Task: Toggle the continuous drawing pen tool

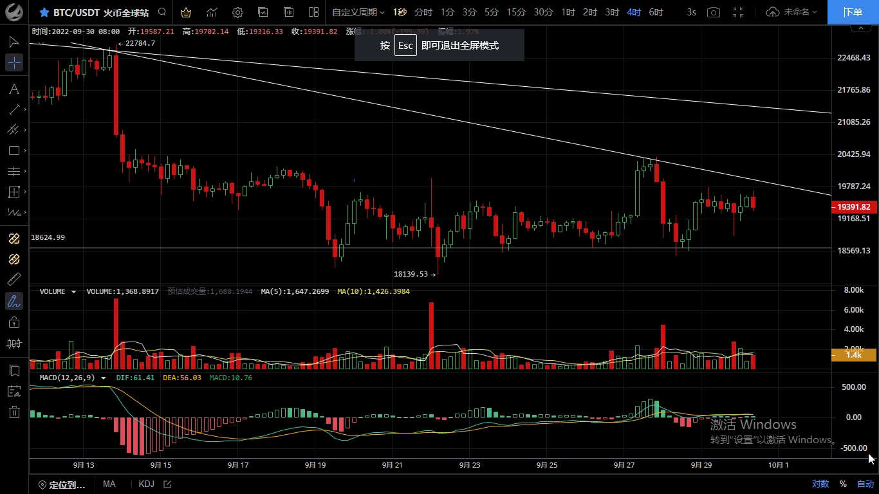Action: 14,300
